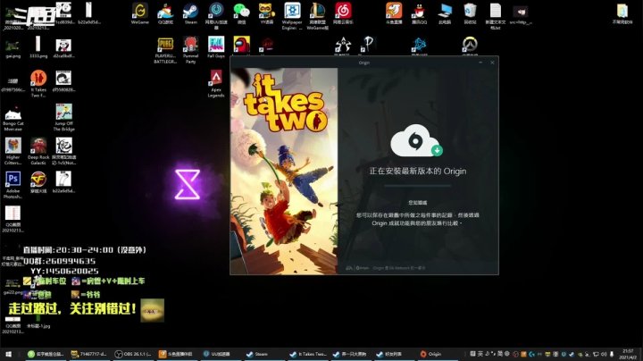Click the Origin installer progress bar

pyautogui.click(x=417, y=186)
